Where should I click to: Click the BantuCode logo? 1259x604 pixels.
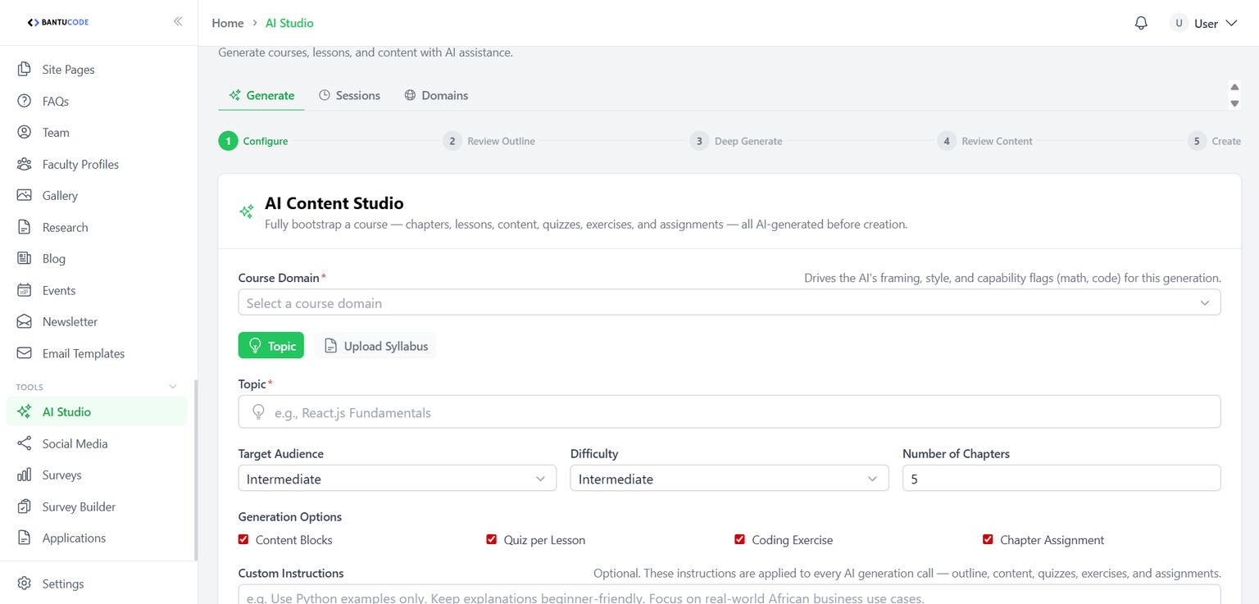tap(57, 22)
